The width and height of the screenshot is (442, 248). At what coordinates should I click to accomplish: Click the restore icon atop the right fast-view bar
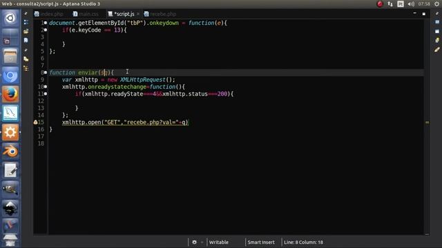(x=437, y=13)
